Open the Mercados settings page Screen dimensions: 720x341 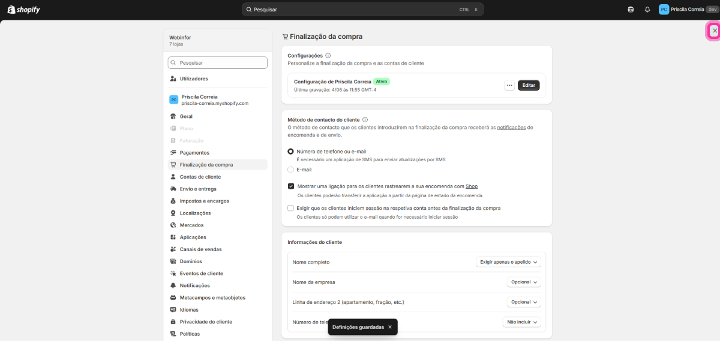click(217, 225)
